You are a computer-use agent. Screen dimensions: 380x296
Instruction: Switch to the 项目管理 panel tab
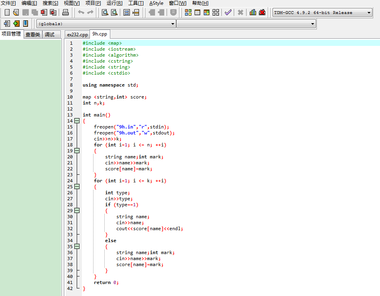[11, 34]
